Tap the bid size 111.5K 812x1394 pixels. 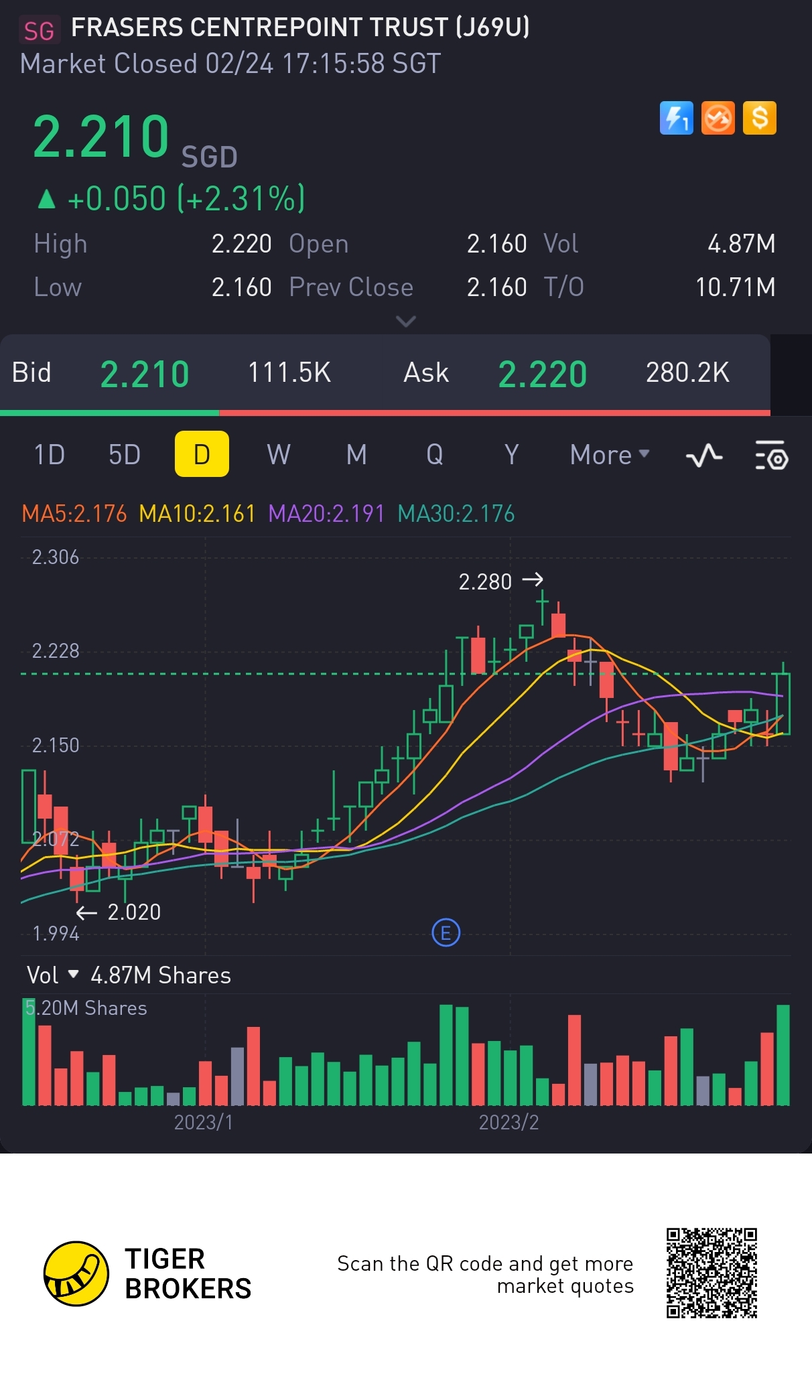(x=289, y=372)
